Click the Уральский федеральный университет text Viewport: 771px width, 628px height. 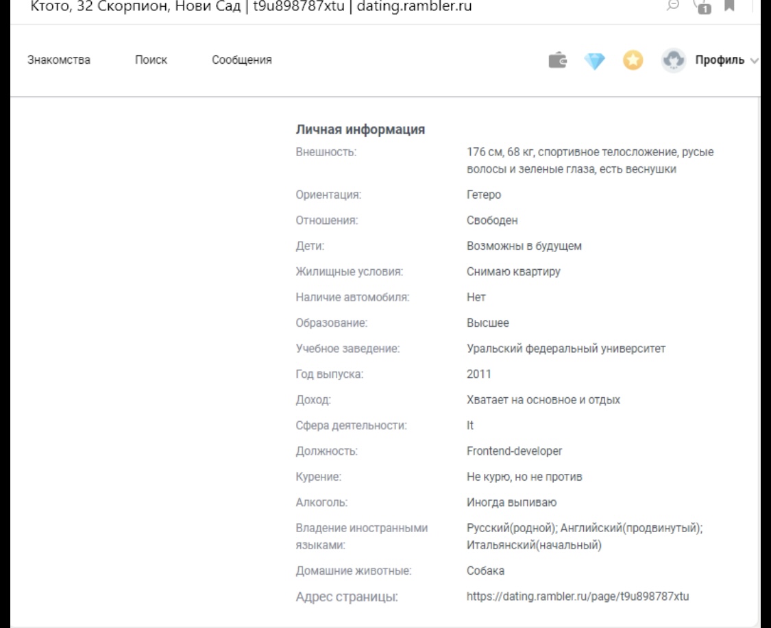566,349
